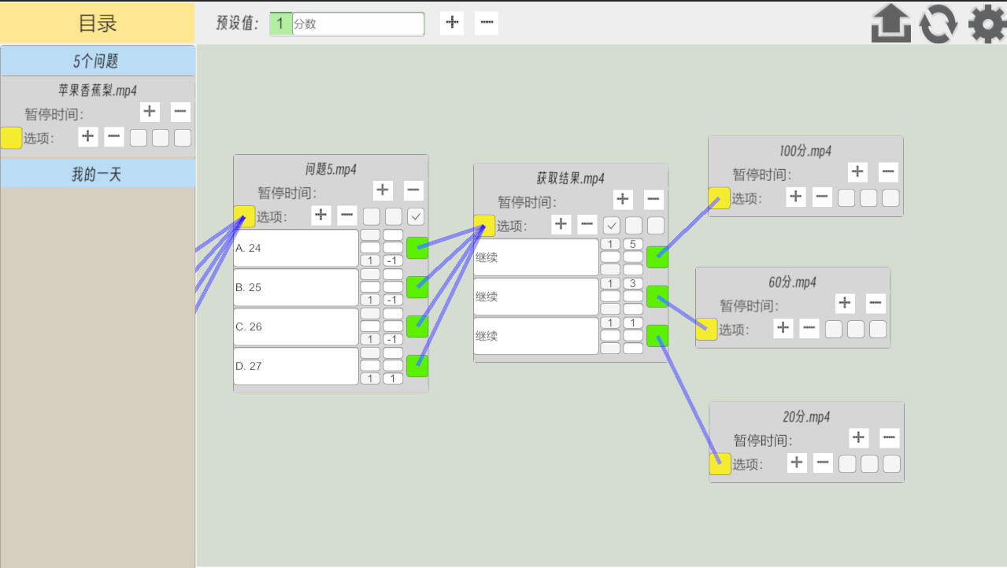Add an option on 获取结果.mp4 with the plus button
Screen dimensions: 1007x568
point(561,224)
